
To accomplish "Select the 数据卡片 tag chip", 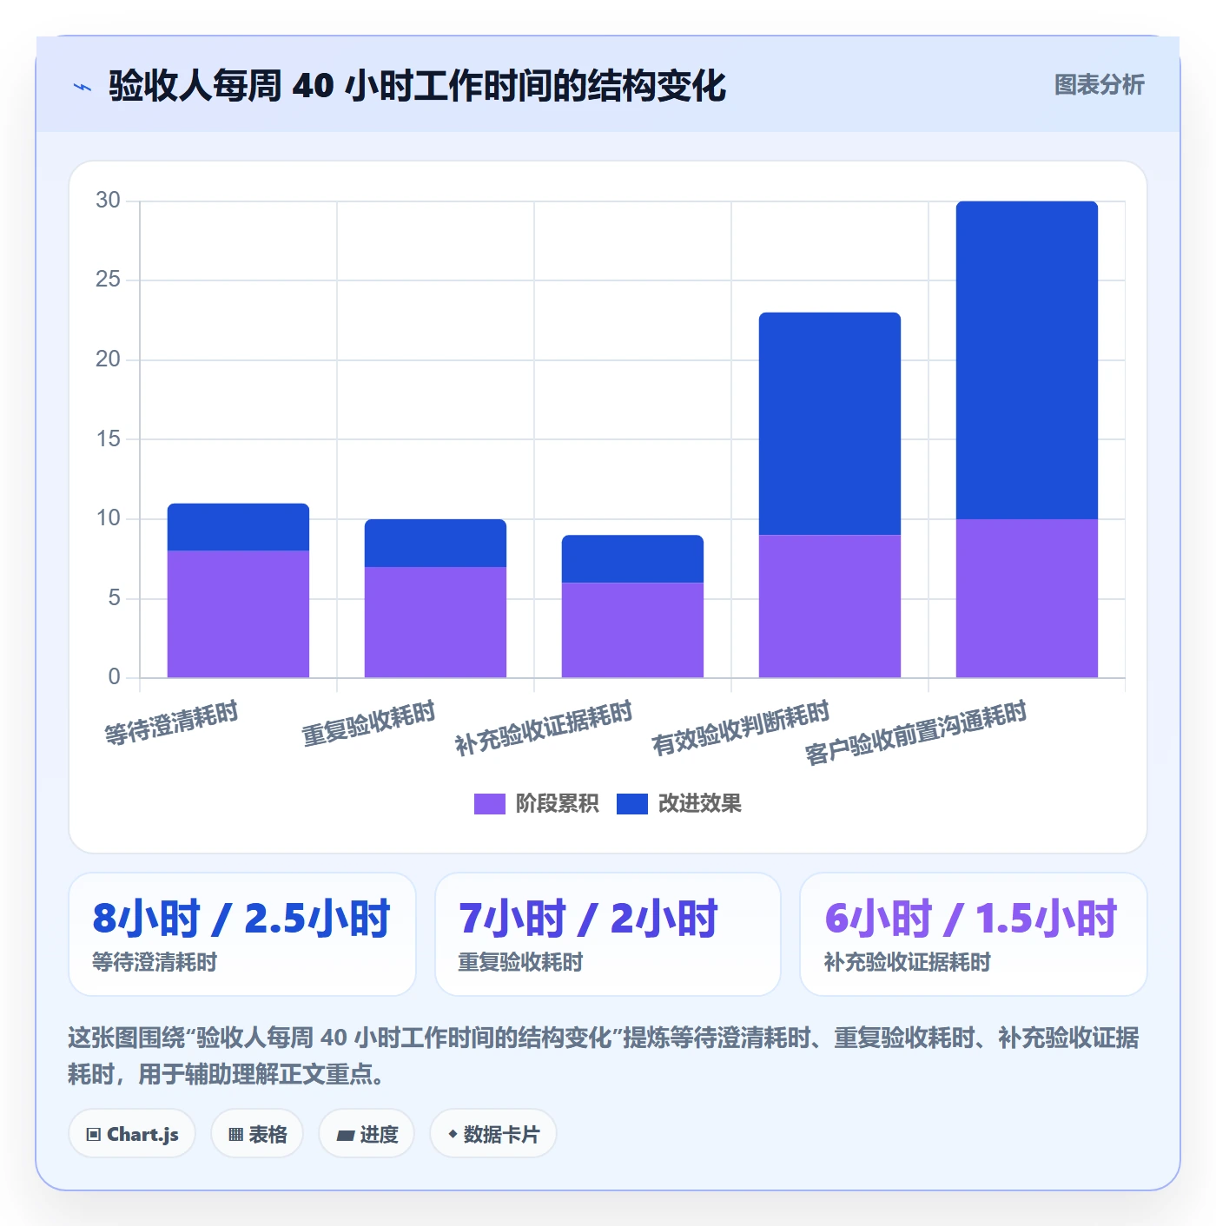I will (x=493, y=1134).
